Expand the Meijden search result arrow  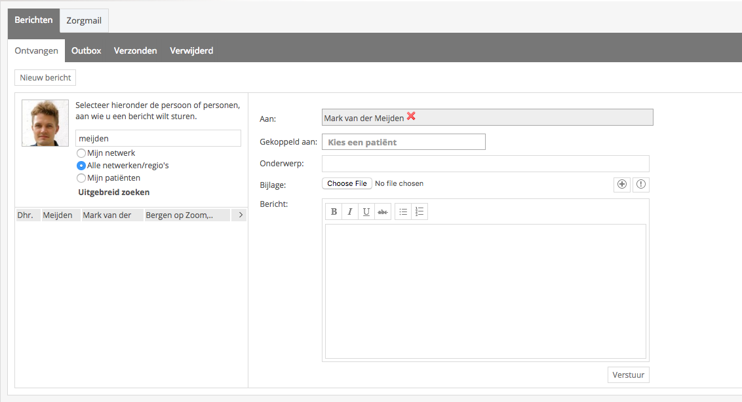pos(240,215)
